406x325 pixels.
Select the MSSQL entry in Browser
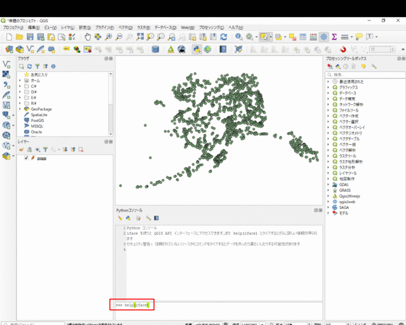click(37, 126)
